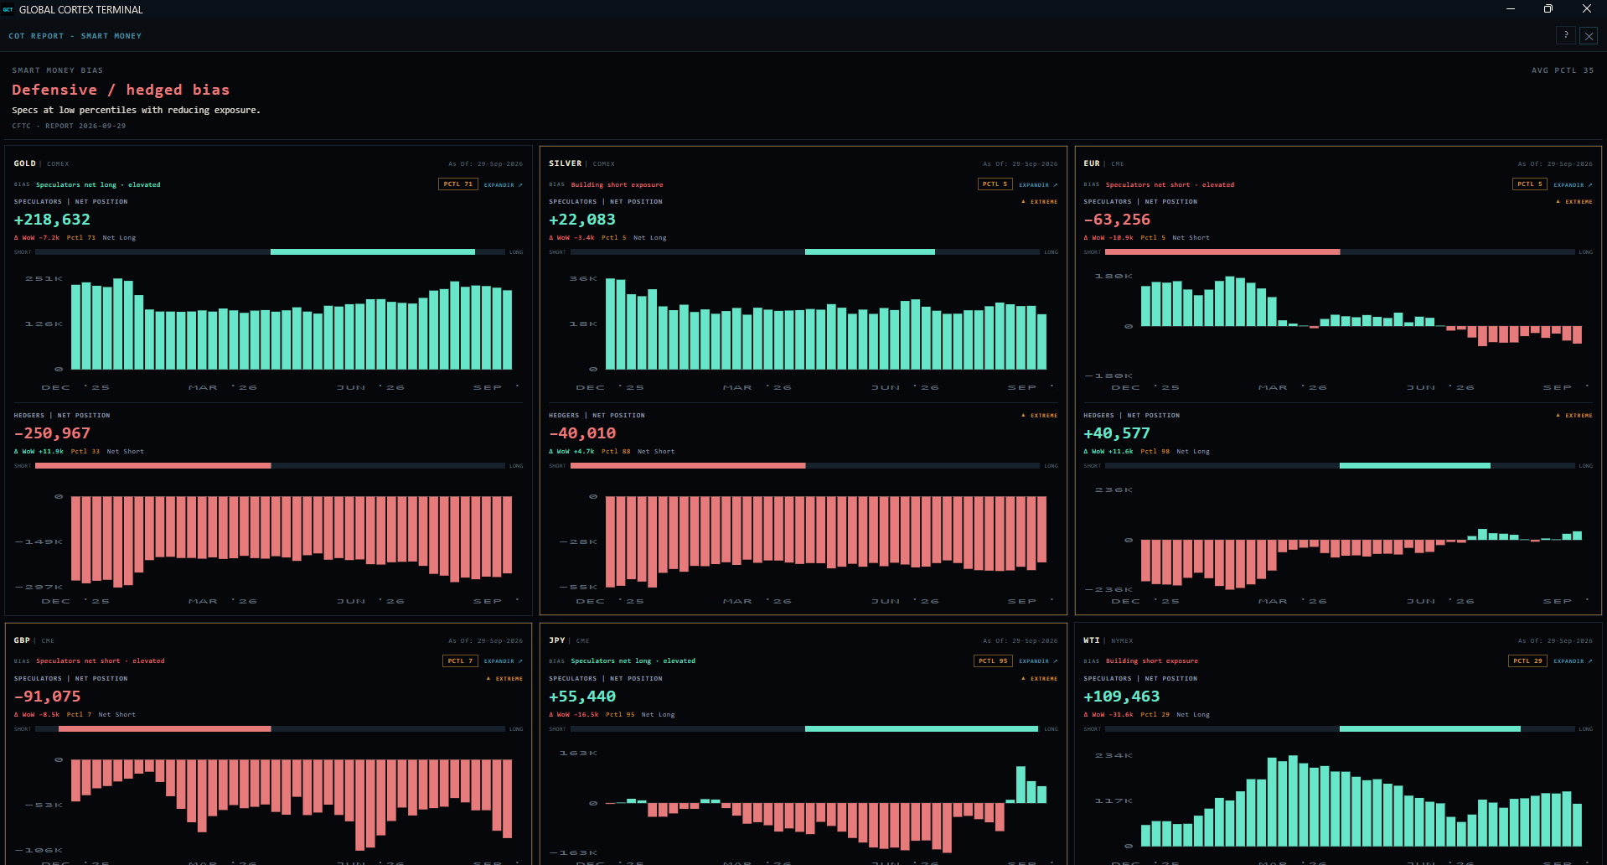Expand the GOLD card with EXPANDIR

click(503, 184)
